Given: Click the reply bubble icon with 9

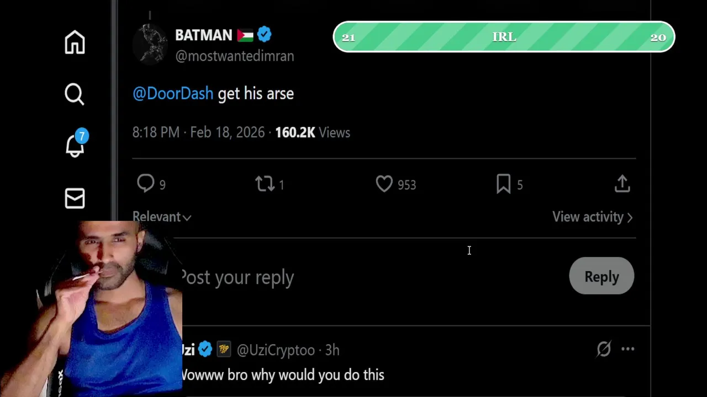Looking at the screenshot, I should [146, 184].
